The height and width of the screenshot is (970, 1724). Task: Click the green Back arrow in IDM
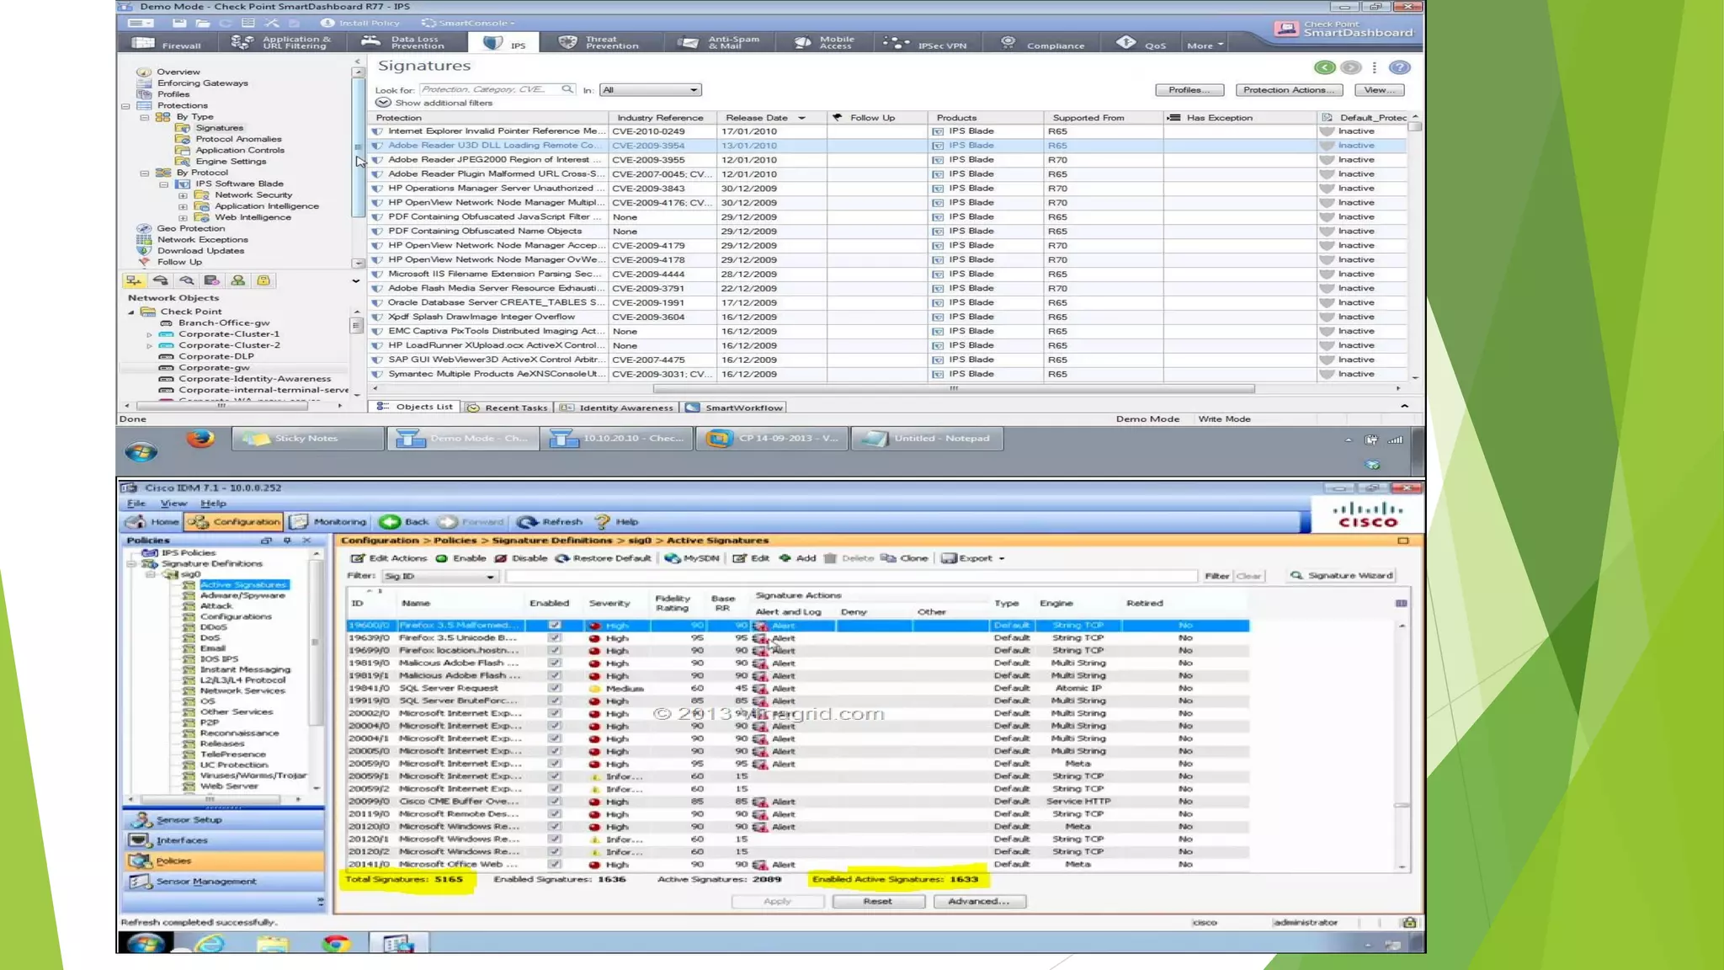[x=390, y=522]
